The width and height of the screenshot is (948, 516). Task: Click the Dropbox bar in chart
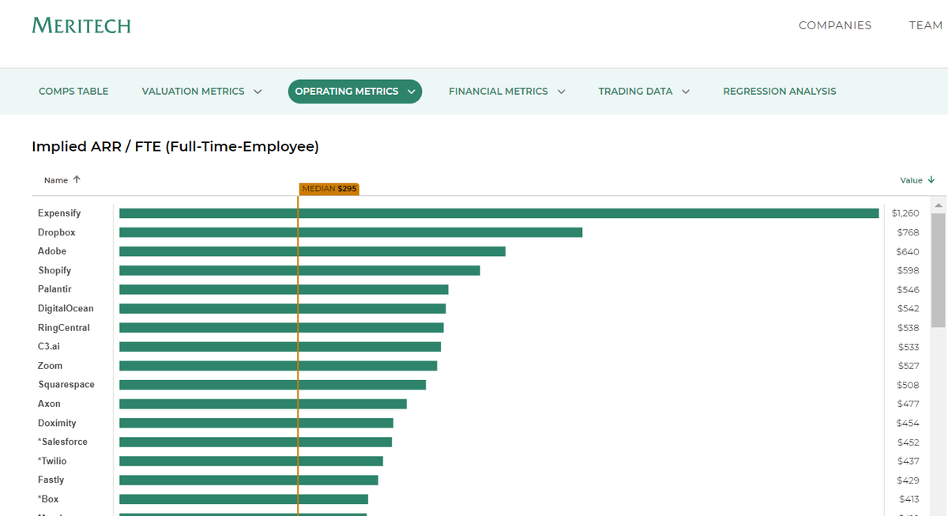351,232
